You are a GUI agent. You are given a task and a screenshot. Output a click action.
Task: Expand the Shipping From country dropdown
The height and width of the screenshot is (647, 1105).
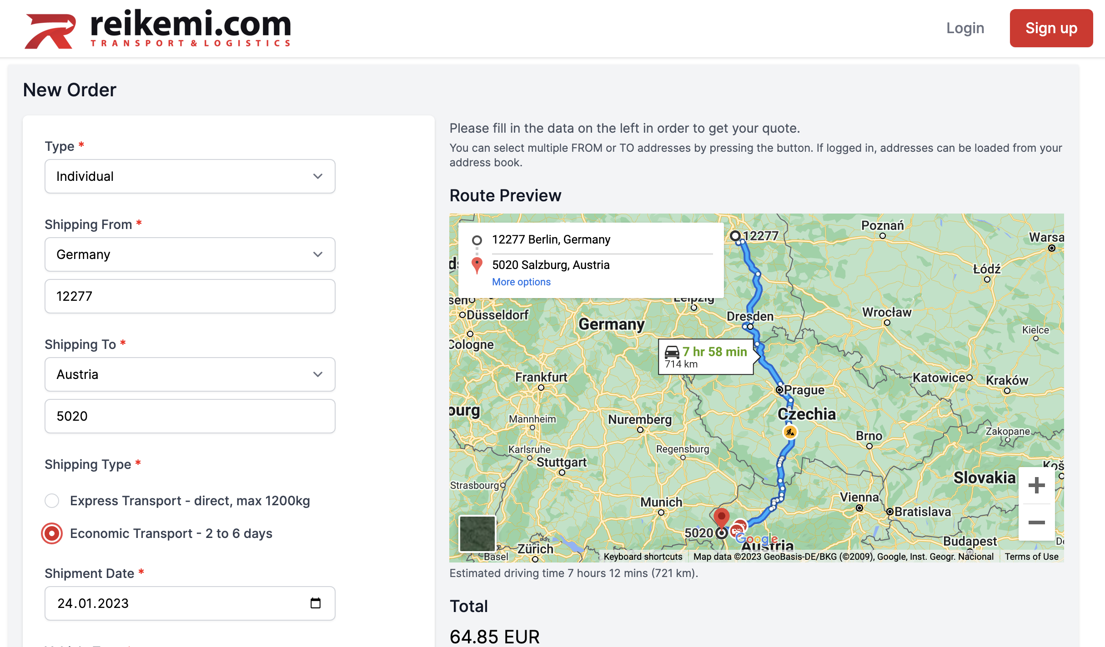[190, 254]
